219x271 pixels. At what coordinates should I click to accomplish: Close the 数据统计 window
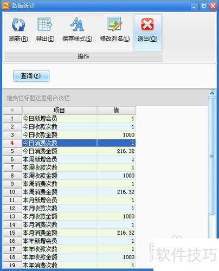point(213,7)
